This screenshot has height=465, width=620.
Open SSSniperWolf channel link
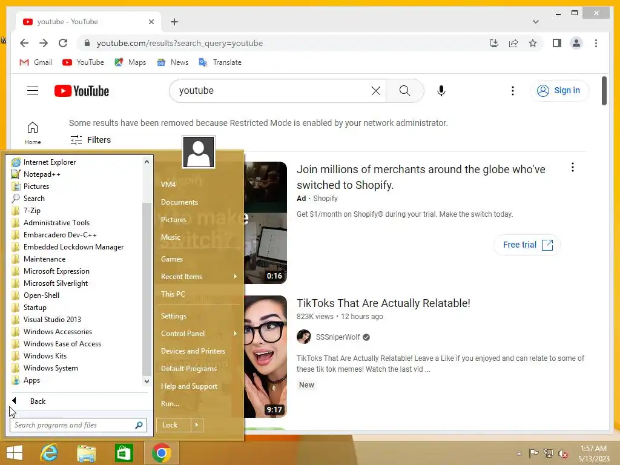pyautogui.click(x=338, y=337)
